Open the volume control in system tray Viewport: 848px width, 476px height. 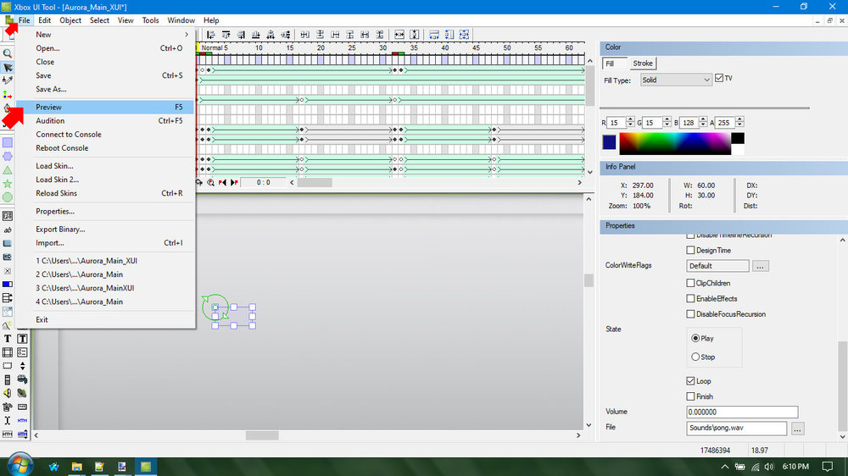tap(769, 467)
